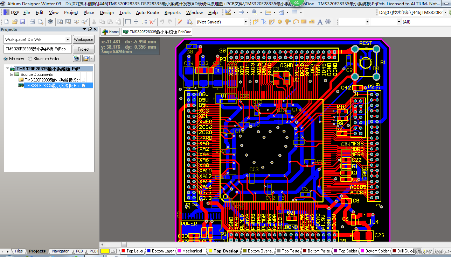Click the Clear Filter red X icon
Image resolution: width=451 pixels, height=257 pixels.
pyautogui.click(x=152, y=22)
